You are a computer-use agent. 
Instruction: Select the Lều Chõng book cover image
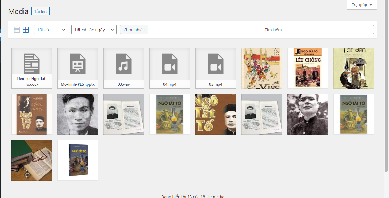tap(308, 68)
